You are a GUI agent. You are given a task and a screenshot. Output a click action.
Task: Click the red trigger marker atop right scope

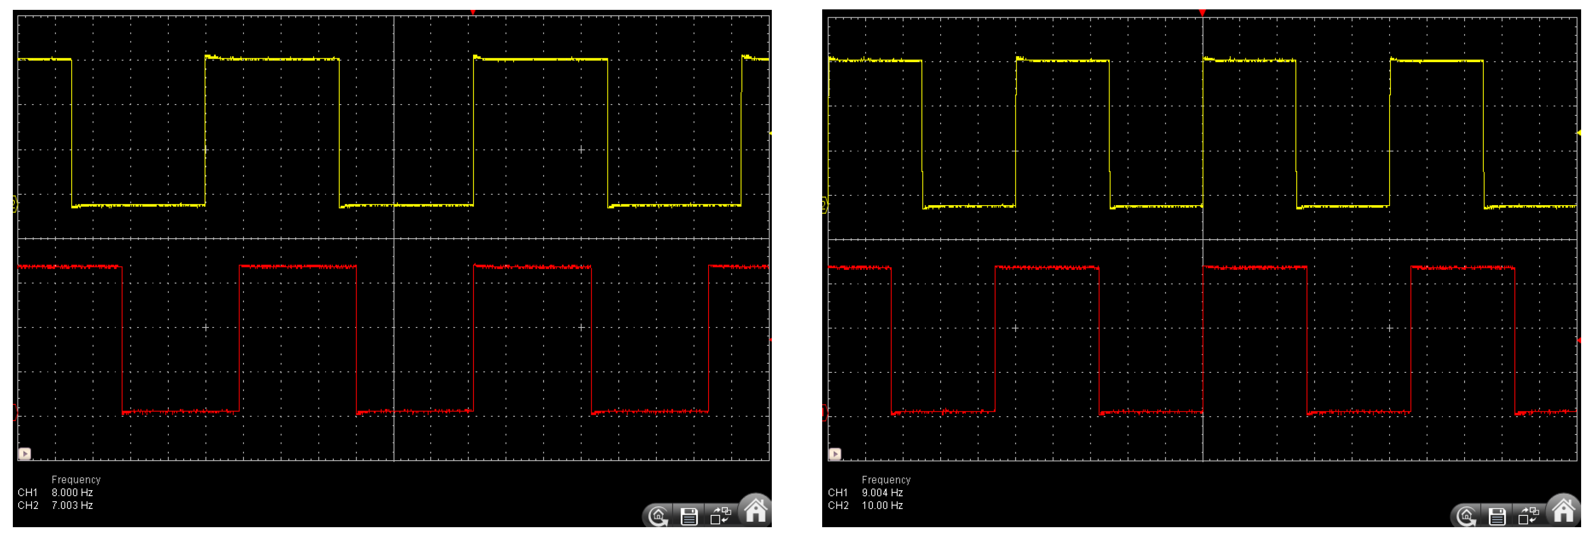tap(1202, 12)
